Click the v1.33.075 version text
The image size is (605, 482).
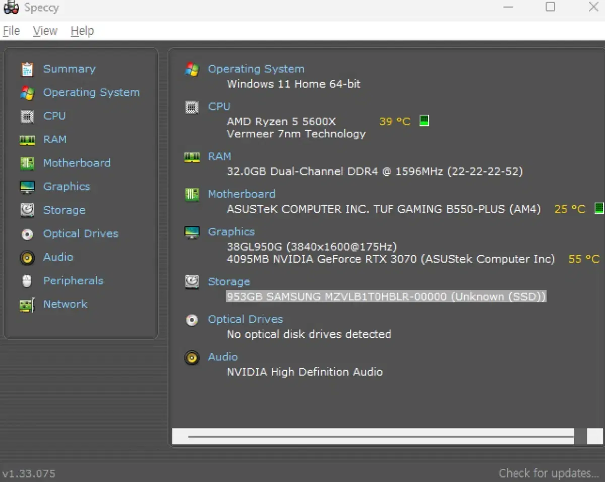point(29,474)
